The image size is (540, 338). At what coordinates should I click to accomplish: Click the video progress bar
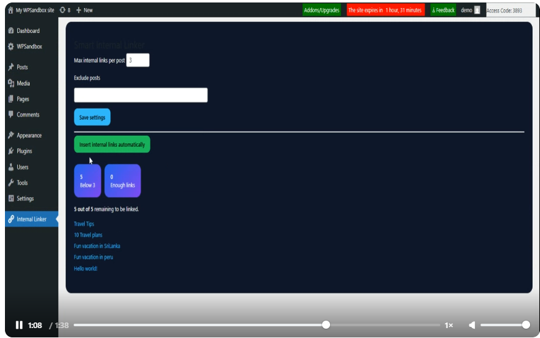[x=257, y=325]
